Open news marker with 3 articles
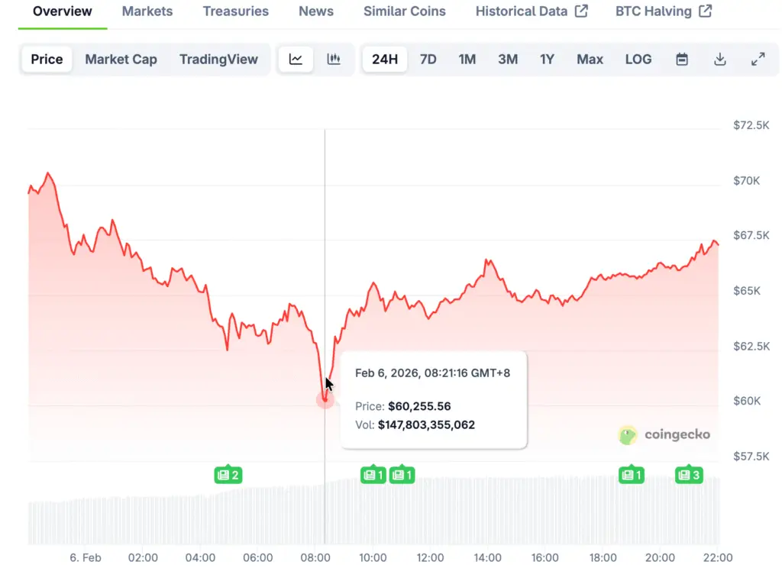The width and height of the screenshot is (782, 568). [688, 475]
